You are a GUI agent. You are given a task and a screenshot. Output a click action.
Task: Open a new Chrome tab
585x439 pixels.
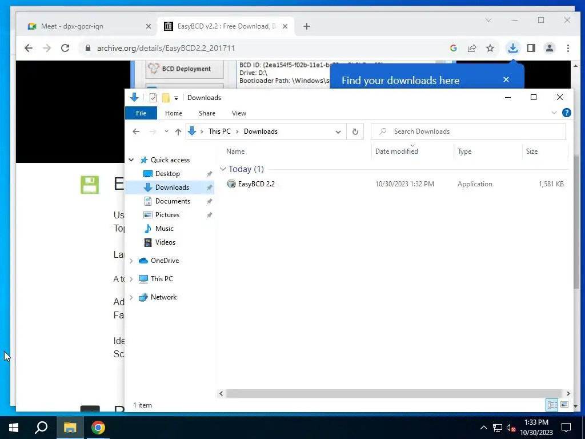(x=307, y=26)
